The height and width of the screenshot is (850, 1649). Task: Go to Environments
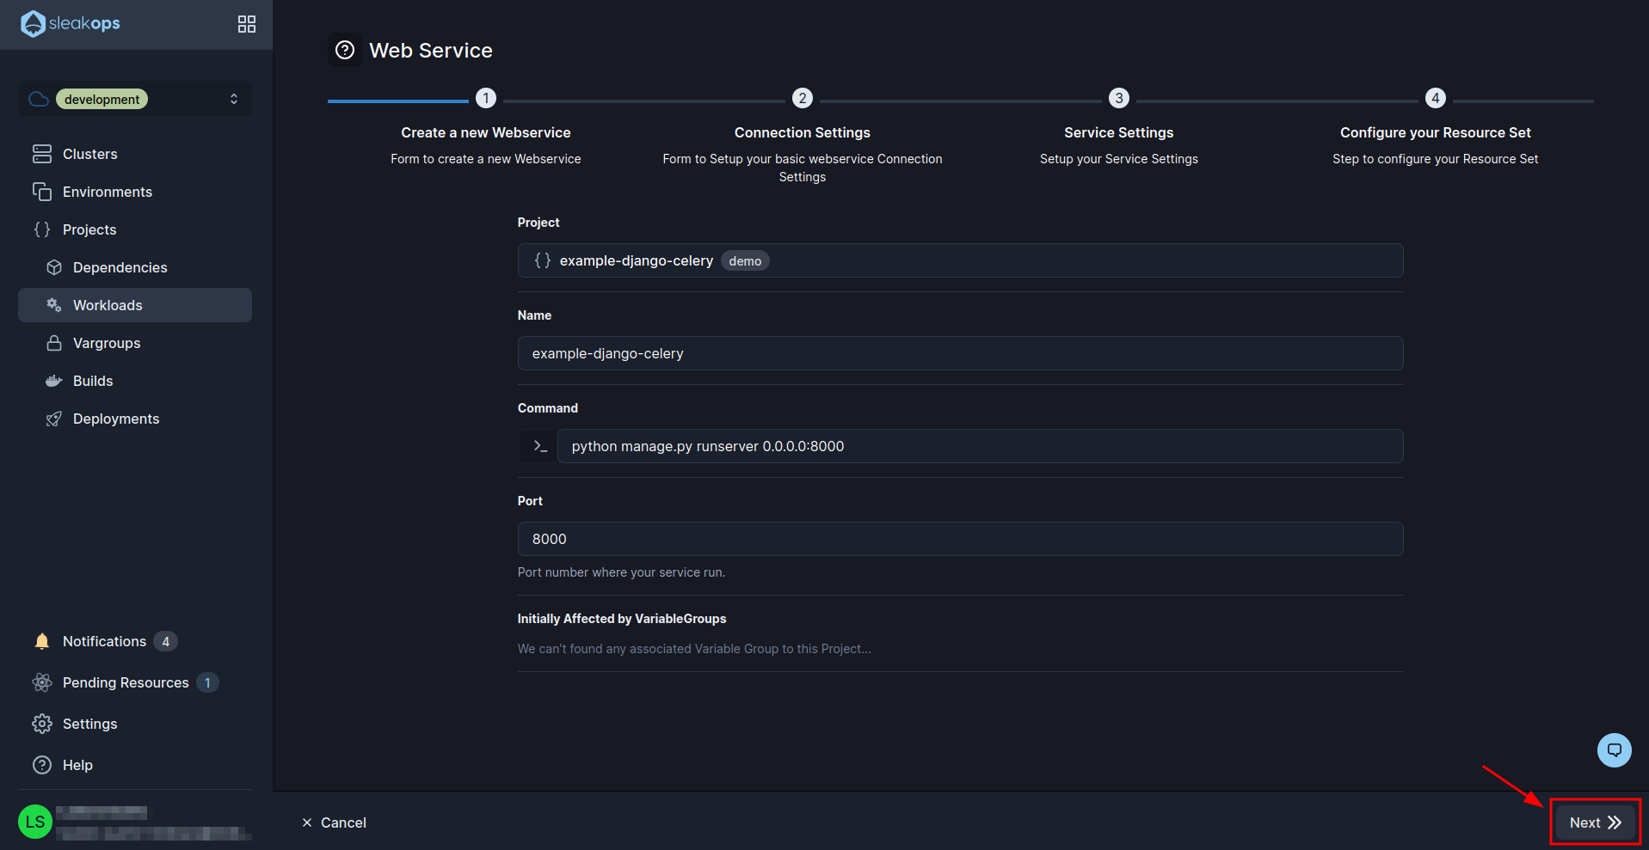pos(135,192)
